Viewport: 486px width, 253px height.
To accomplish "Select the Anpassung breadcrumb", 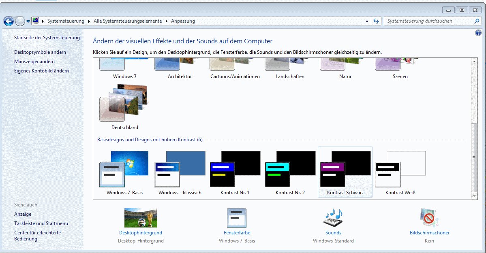I will coord(183,21).
